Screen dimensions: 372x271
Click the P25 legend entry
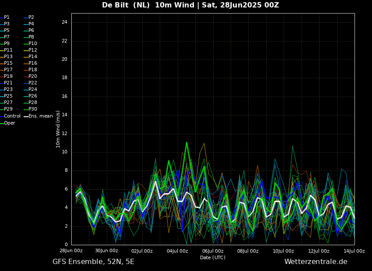8,96
